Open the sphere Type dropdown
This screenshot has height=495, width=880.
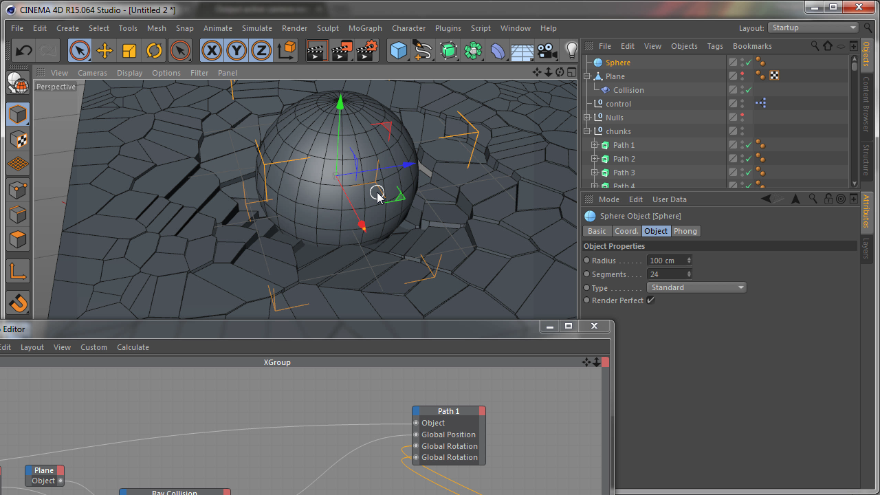point(696,287)
